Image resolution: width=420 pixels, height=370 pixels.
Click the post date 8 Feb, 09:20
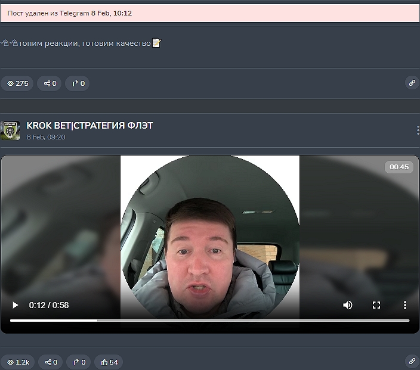click(46, 137)
